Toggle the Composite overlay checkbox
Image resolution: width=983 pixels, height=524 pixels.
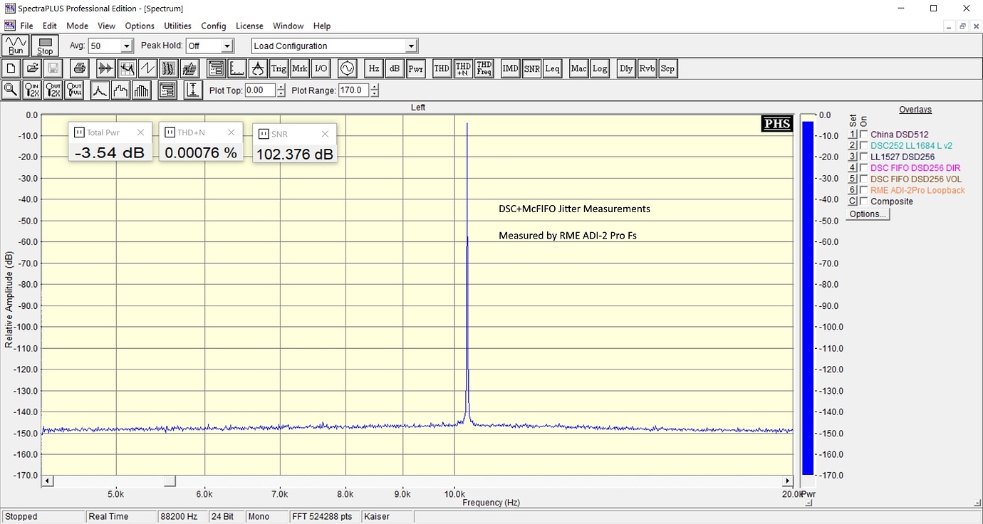point(864,201)
